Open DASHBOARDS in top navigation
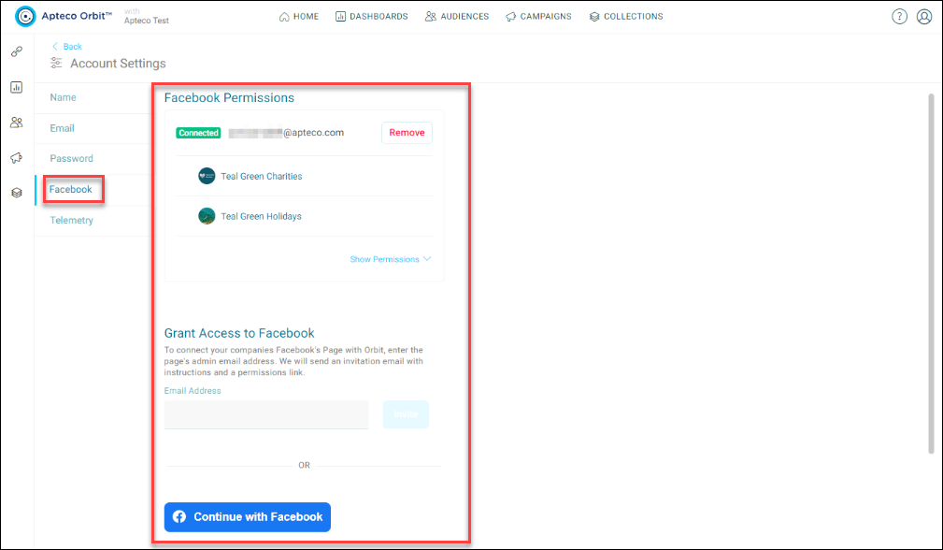Image resolution: width=943 pixels, height=550 pixels. tap(372, 17)
